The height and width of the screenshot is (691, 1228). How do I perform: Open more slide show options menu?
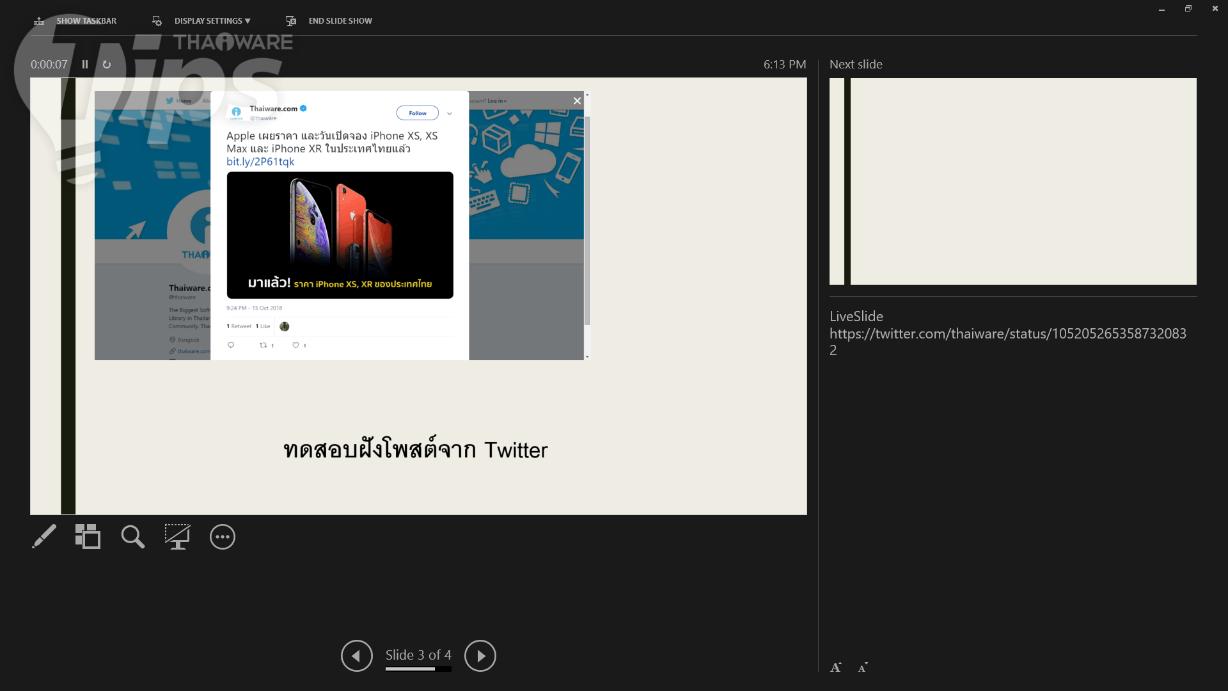coord(222,537)
